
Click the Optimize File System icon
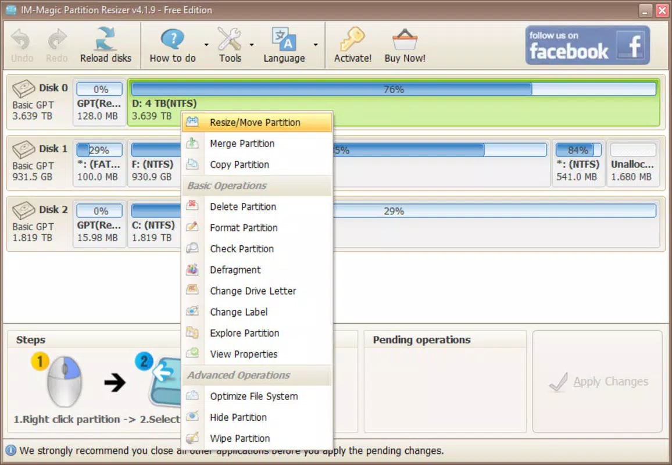point(192,395)
